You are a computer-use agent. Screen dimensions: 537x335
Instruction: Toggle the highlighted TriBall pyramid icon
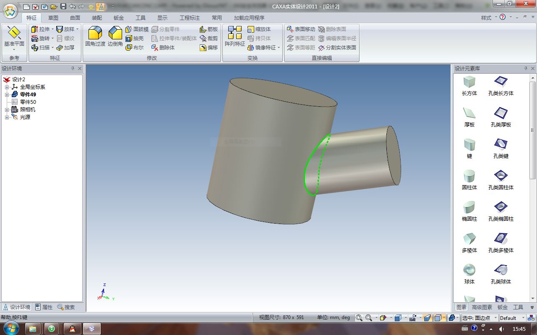100,7
